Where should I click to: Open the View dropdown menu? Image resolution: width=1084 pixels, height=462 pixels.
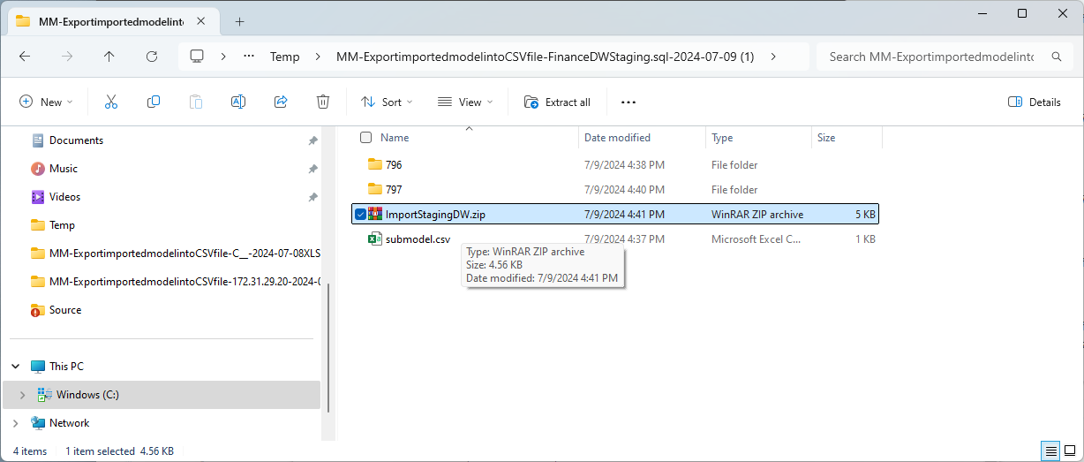[465, 102]
